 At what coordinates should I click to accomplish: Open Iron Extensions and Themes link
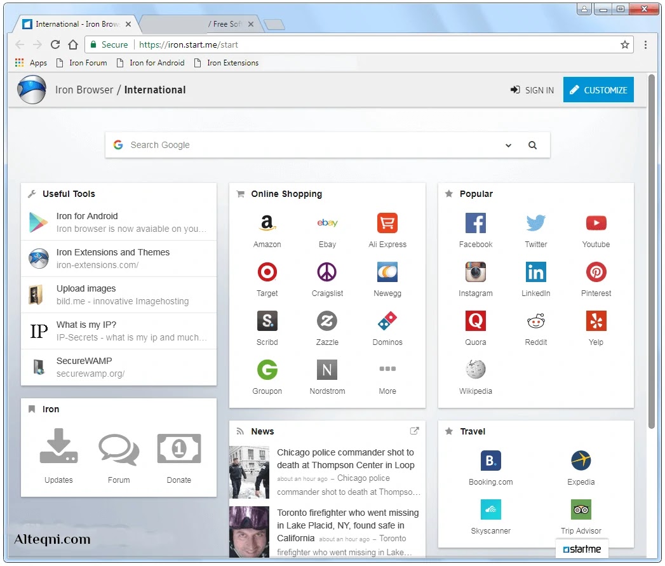tap(119, 259)
